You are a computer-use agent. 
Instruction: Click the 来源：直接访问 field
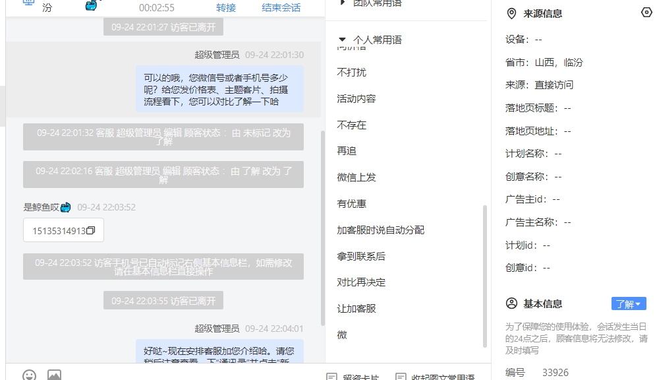539,85
